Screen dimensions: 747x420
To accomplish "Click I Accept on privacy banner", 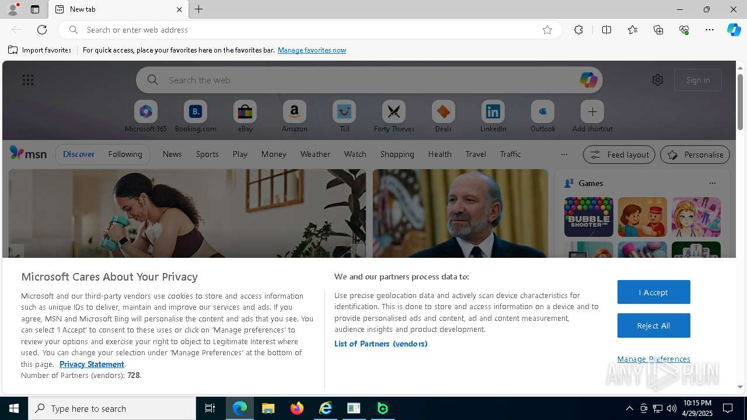I will (x=654, y=292).
